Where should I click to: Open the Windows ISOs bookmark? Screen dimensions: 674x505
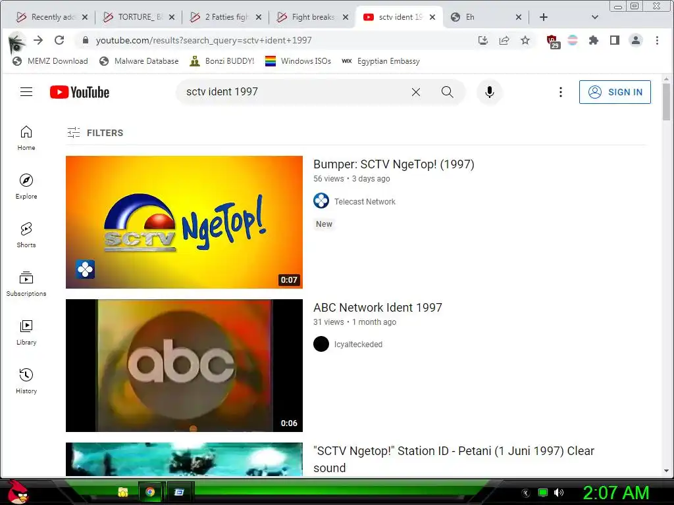pos(298,61)
